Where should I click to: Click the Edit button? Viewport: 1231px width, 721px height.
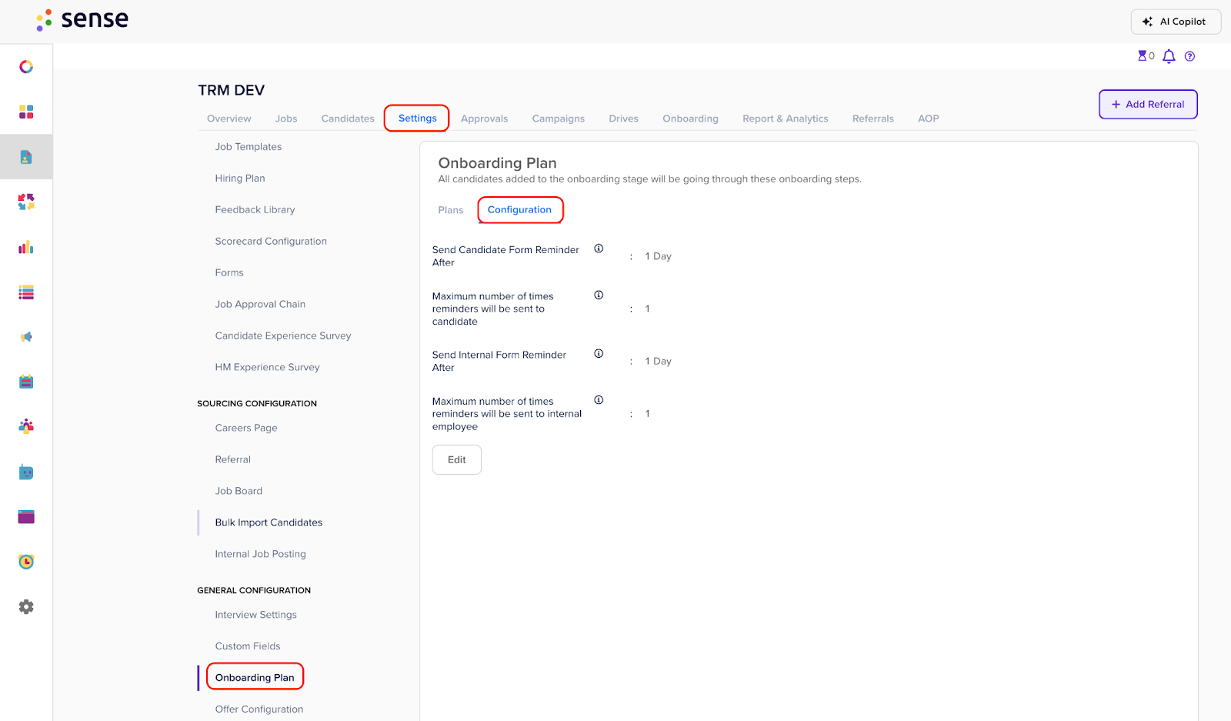tap(457, 460)
